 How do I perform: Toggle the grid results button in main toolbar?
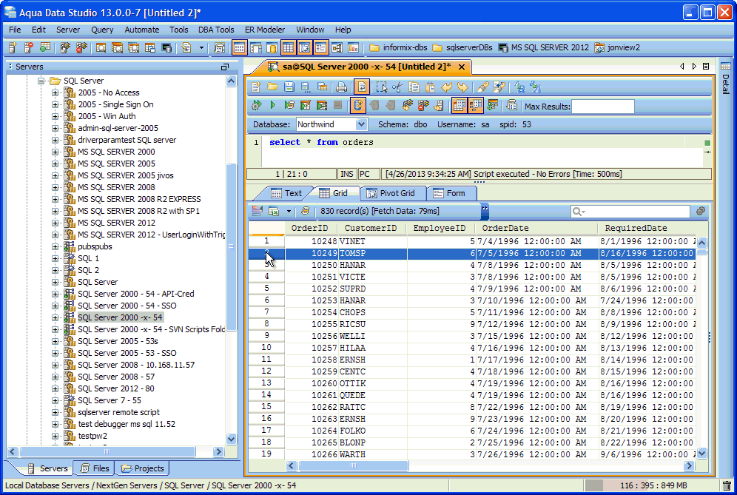[x=288, y=47]
